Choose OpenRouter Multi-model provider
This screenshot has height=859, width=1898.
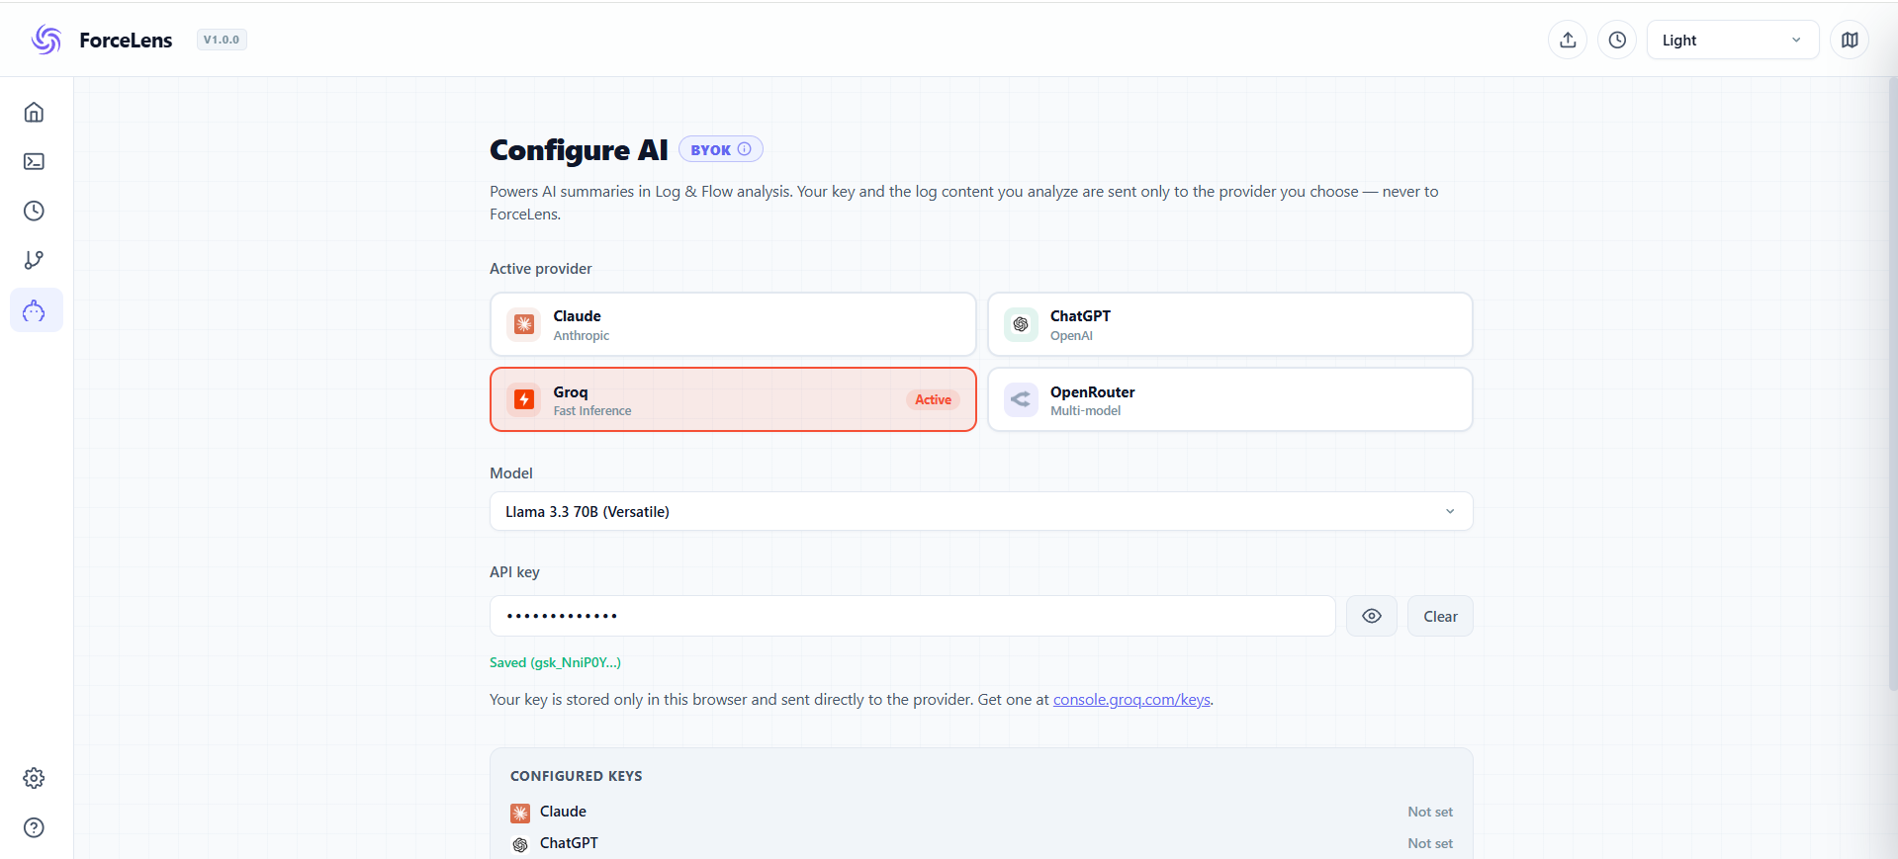point(1230,400)
